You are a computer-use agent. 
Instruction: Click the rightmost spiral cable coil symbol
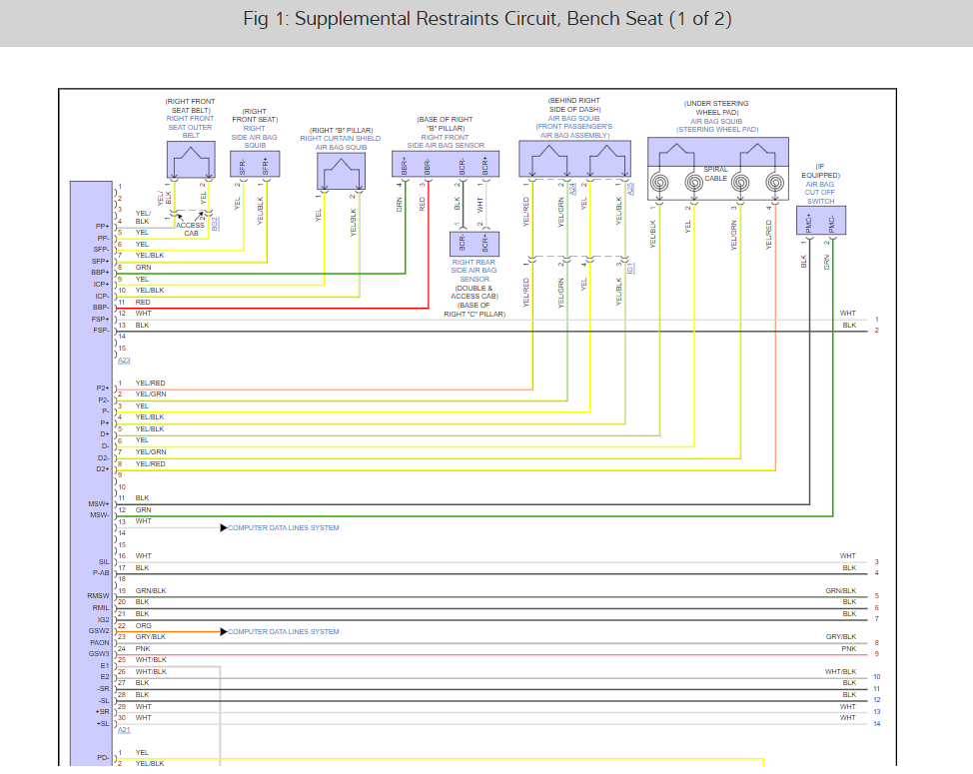(773, 184)
